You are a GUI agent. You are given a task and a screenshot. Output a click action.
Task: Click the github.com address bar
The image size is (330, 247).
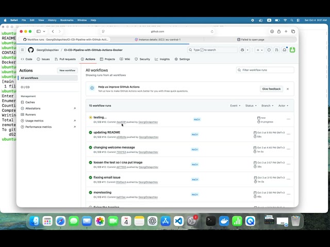coord(157,31)
